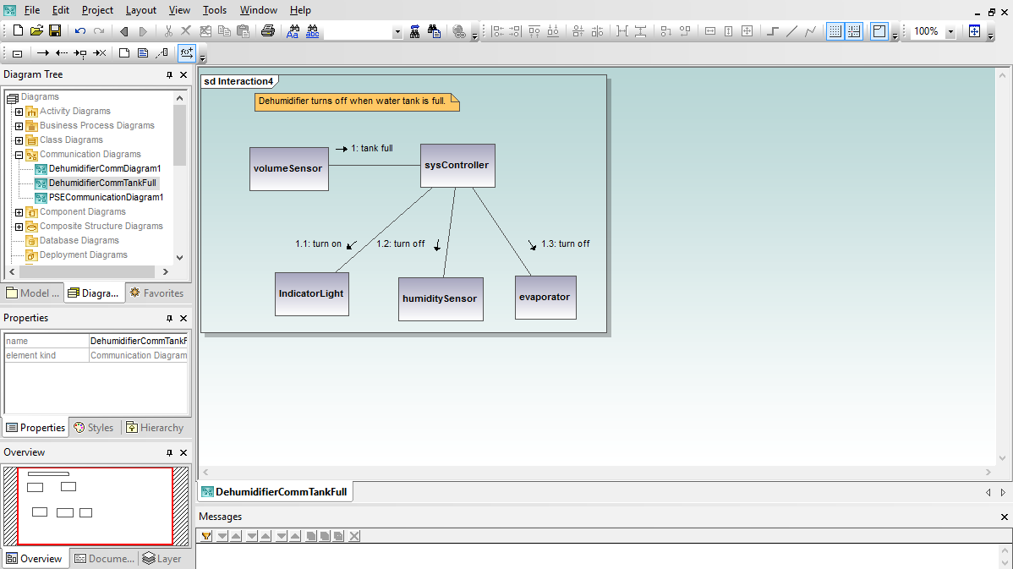Open PSECommunicationDiagram1 in the tree
Image resolution: width=1013 pixels, height=569 pixels.
pyautogui.click(x=106, y=198)
